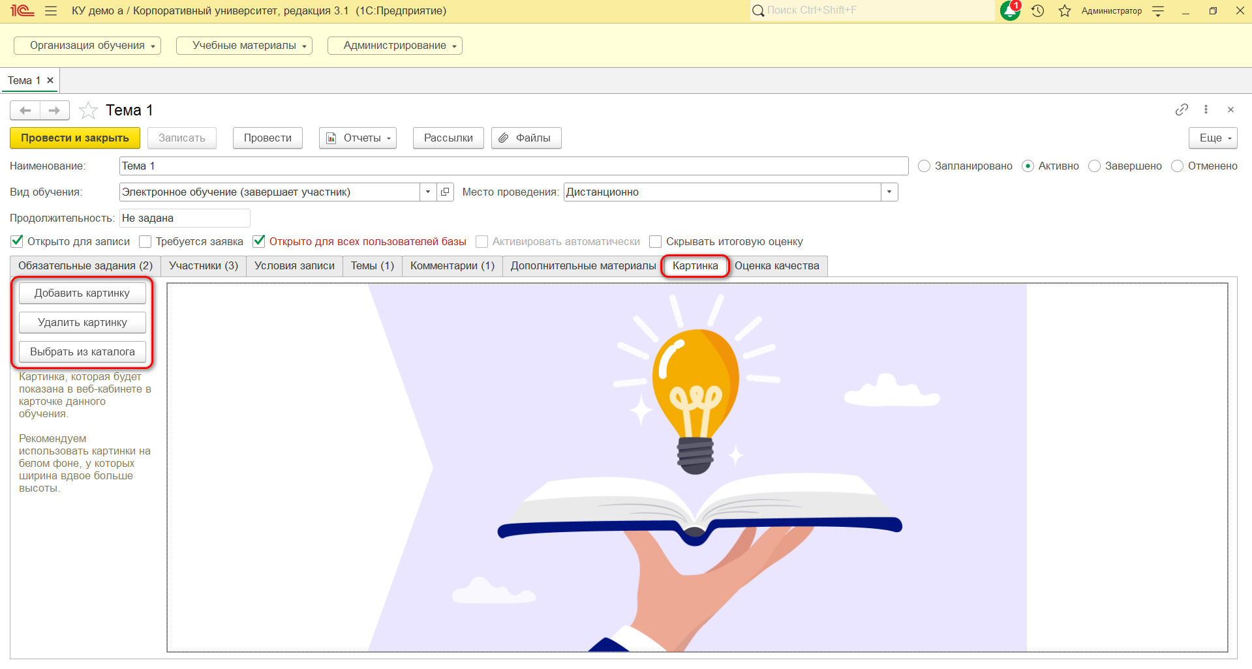Click the favorites star in title bar
This screenshot has height=669, width=1252.
point(1065,10)
